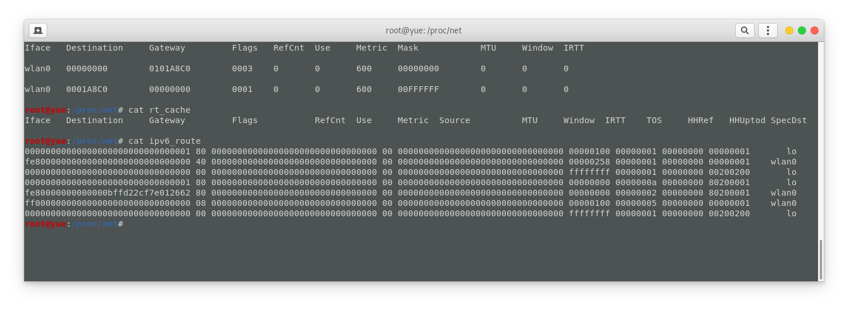Click the Mask column header
The height and width of the screenshot is (310, 848).
(x=408, y=48)
